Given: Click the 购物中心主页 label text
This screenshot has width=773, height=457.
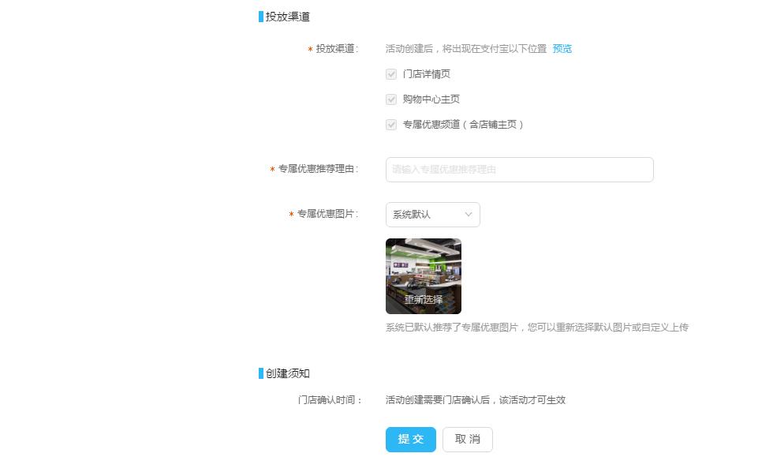Looking at the screenshot, I should (x=431, y=99).
